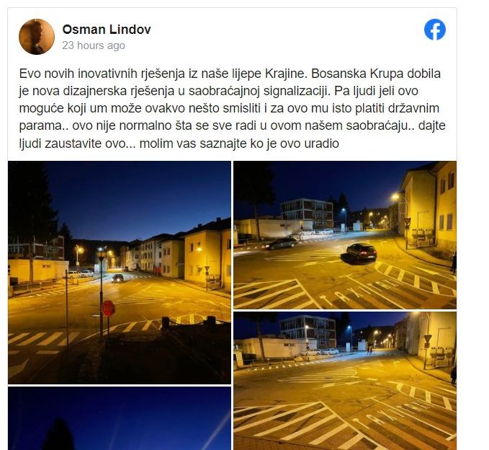Viewport: 489px width, 450px height.
Task: Open the bottom-right photo of the empty intersection
Action: (x=345, y=381)
